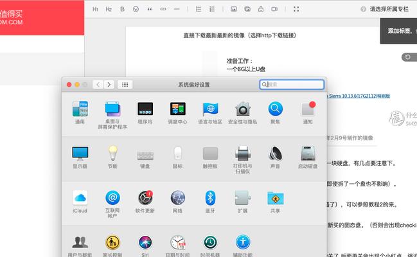Close the System Preferences window
Viewport: 417px width, 257px height.
click(x=69, y=85)
